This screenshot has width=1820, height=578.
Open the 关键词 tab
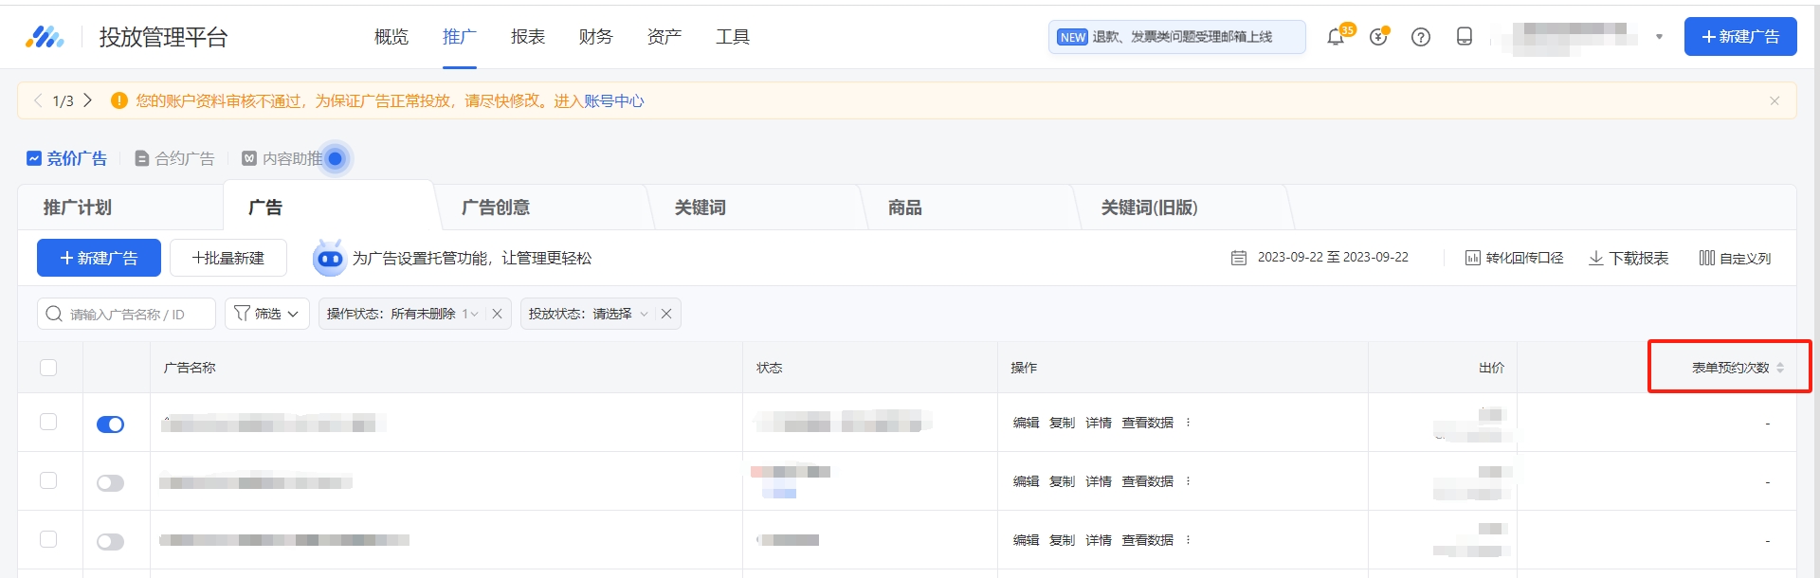(701, 208)
